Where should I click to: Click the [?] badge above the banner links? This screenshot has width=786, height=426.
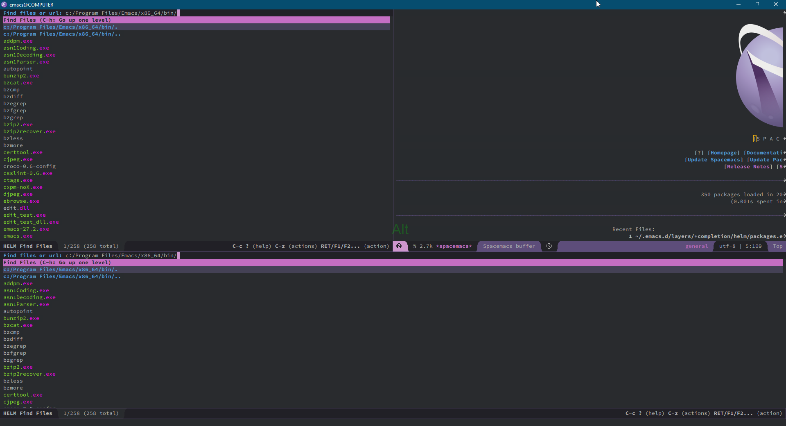point(700,153)
